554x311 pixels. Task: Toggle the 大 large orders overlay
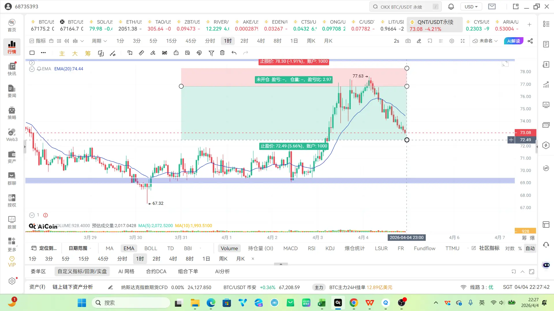(x=75, y=53)
